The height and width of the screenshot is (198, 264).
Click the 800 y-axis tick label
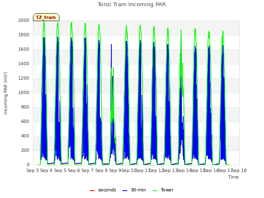25,107
